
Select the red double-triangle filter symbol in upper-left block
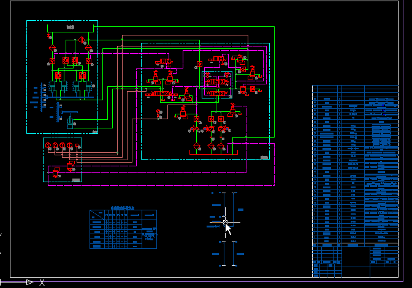(82, 40)
